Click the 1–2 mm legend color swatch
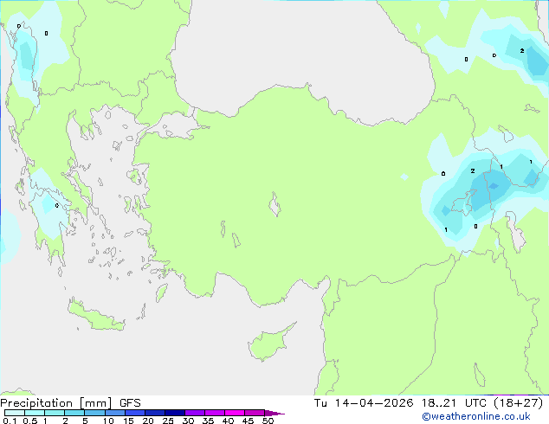This screenshot has width=549, height=424. click(55, 413)
